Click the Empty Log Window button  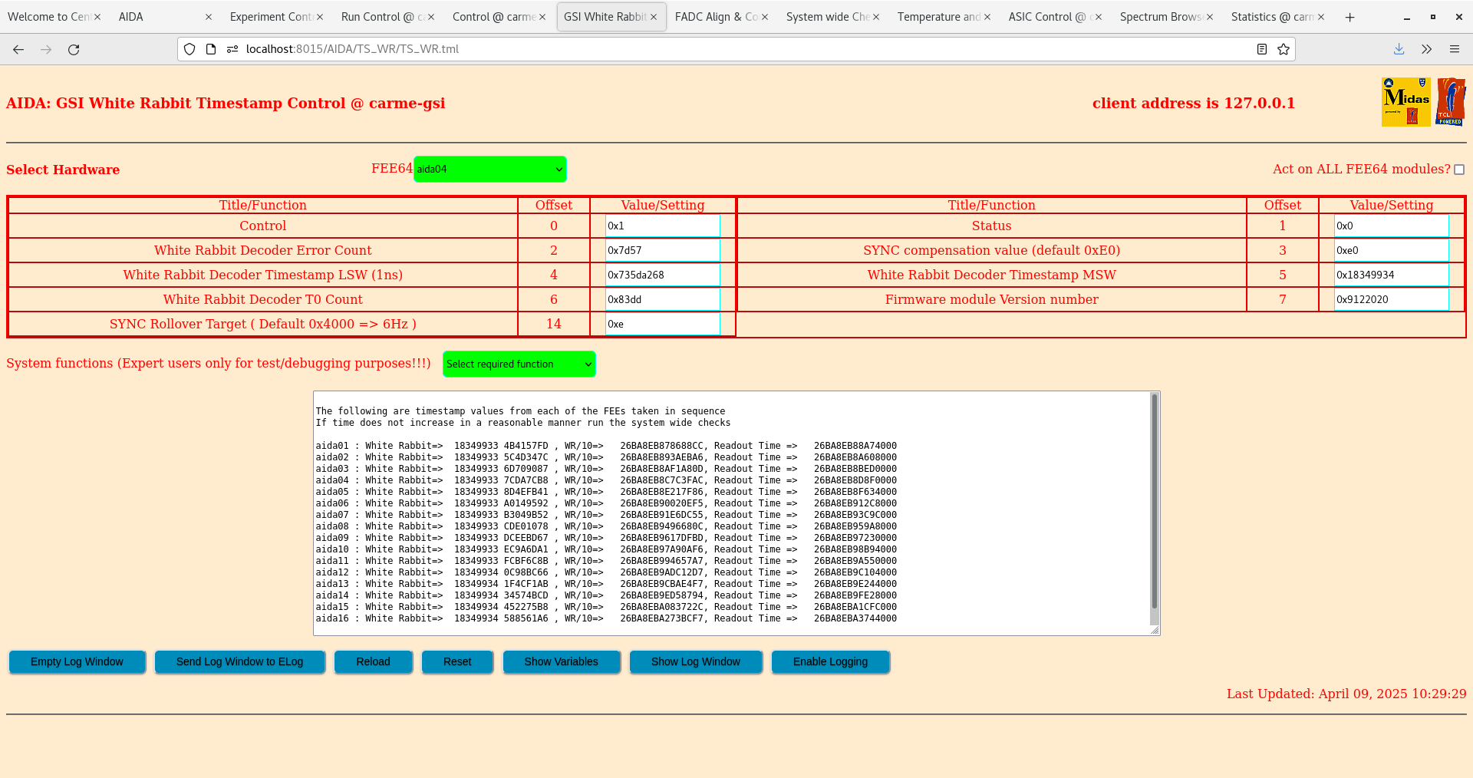(x=77, y=661)
